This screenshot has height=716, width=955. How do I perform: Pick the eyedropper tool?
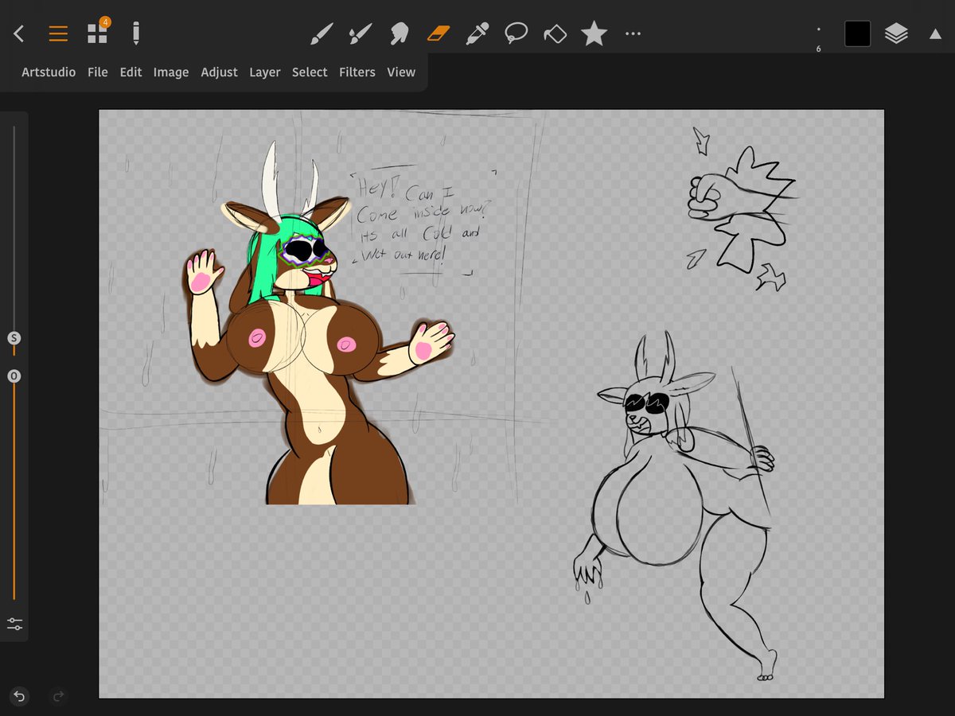point(477,33)
